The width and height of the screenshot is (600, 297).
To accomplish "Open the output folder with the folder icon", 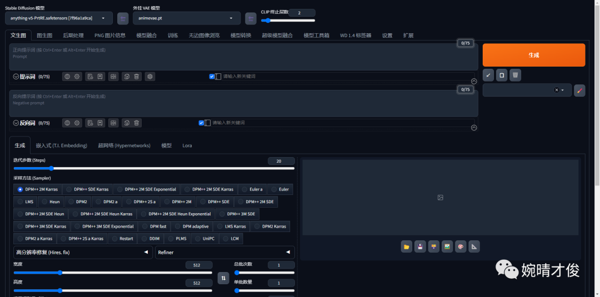I will 406,247.
